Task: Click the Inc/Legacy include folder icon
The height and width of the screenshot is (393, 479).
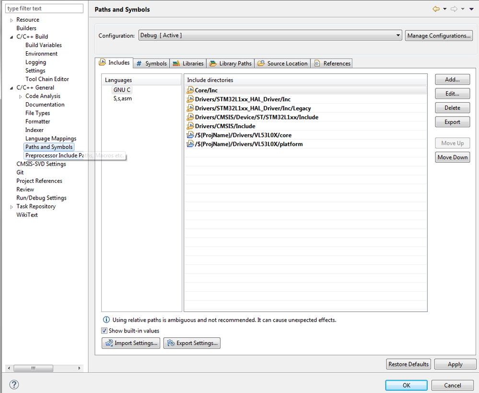Action: [190, 108]
